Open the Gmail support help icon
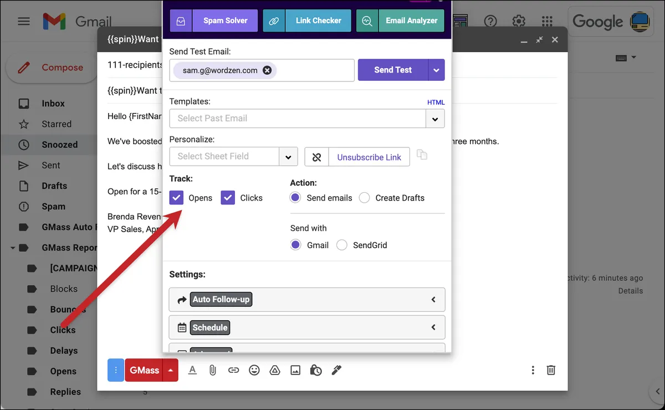 click(490, 21)
